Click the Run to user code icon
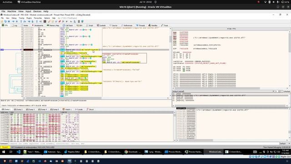 point(40,21)
